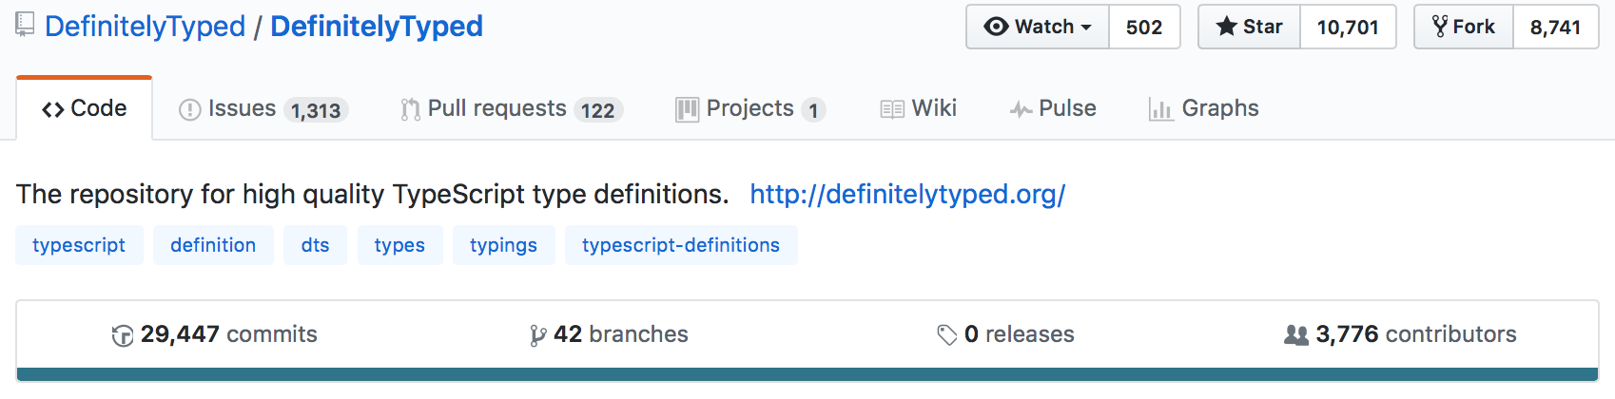Open the Projects tab
The height and width of the screenshot is (399, 1615).
(x=749, y=109)
